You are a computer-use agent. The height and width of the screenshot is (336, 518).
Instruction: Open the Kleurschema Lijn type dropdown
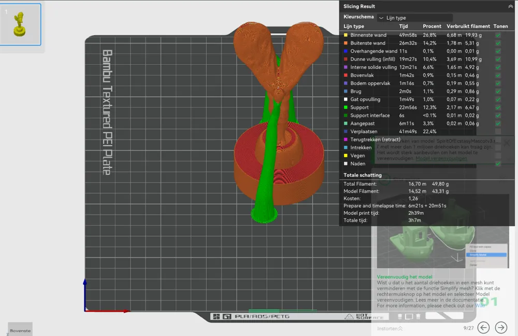tap(415, 18)
